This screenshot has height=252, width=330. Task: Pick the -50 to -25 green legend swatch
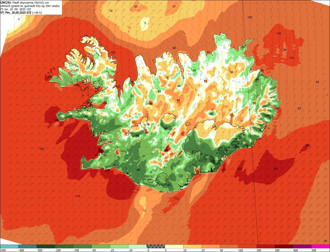[101, 246]
